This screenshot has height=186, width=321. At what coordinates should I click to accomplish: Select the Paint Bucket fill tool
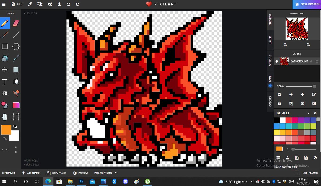tap(5, 58)
